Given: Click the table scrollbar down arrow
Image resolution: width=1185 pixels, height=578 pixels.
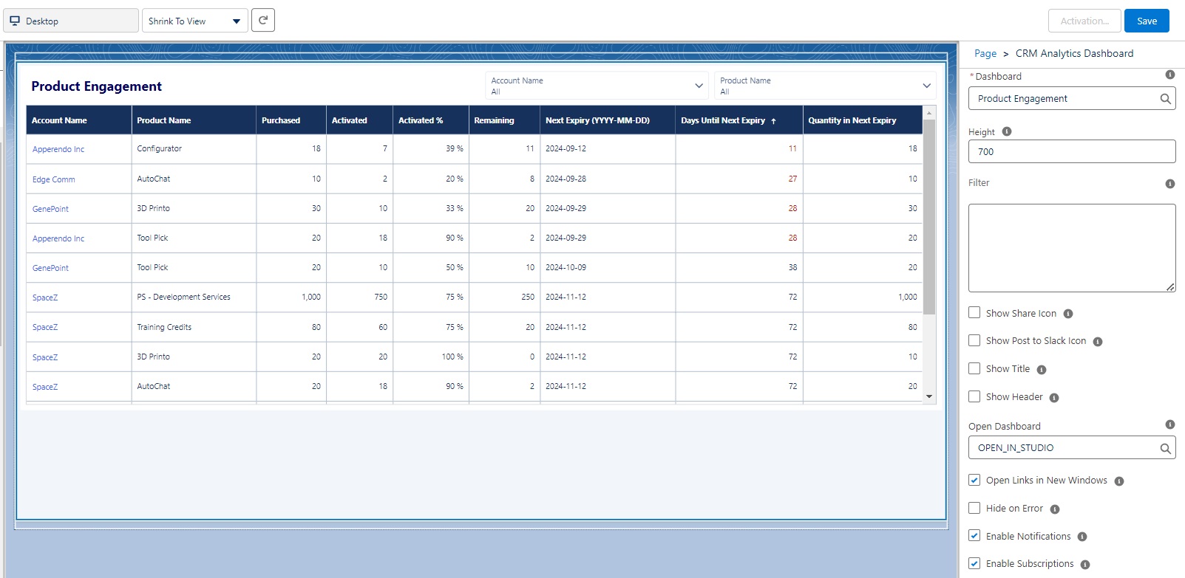Looking at the screenshot, I should 929,397.
